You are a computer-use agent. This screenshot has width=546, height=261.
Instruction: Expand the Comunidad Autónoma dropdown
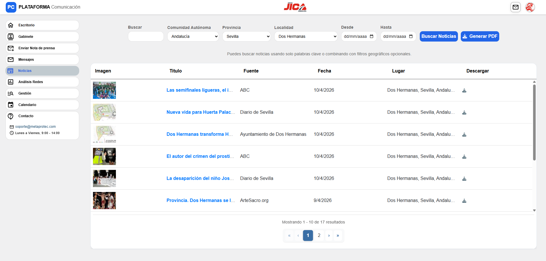click(x=193, y=36)
